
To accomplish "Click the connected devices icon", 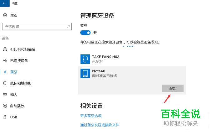I will click(5, 60).
